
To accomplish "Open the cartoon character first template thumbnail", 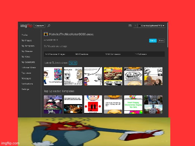I will coord(53,104).
